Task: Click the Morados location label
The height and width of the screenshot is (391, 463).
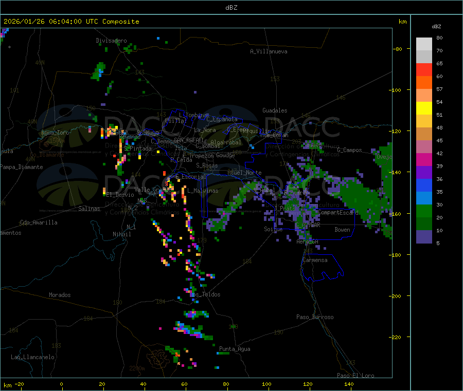Action: click(60, 295)
